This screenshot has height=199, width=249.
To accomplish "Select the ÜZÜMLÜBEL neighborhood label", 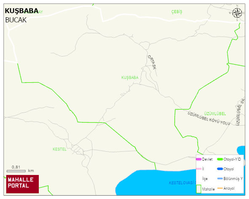I will pyautogui.click(x=215, y=114).
